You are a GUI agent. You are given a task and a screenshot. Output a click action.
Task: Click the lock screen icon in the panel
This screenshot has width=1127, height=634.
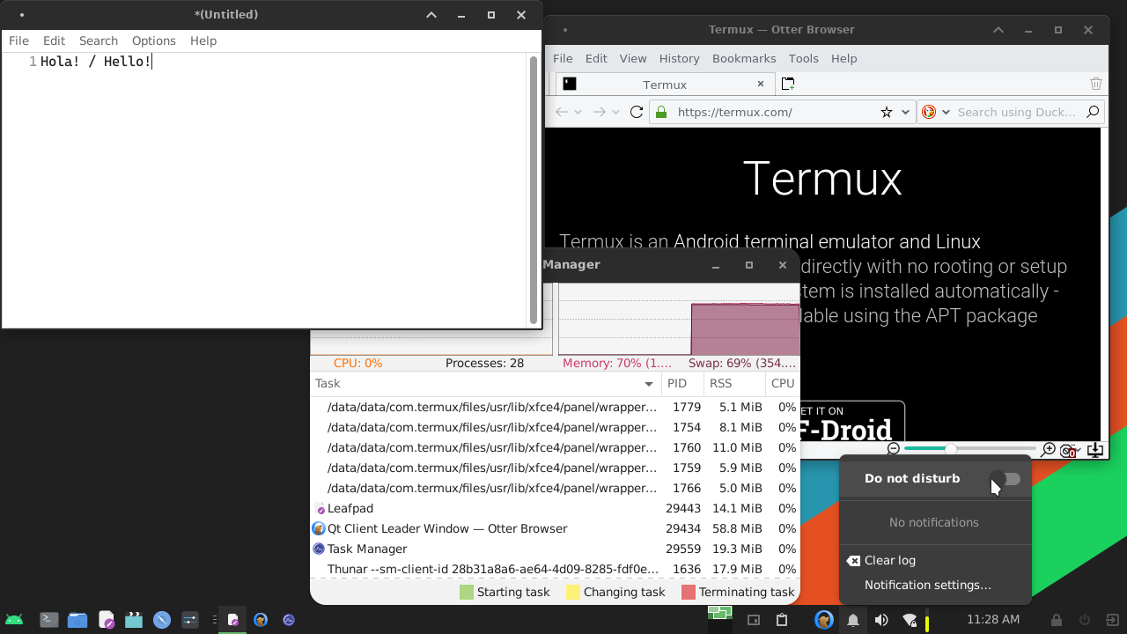pyautogui.click(x=1057, y=620)
